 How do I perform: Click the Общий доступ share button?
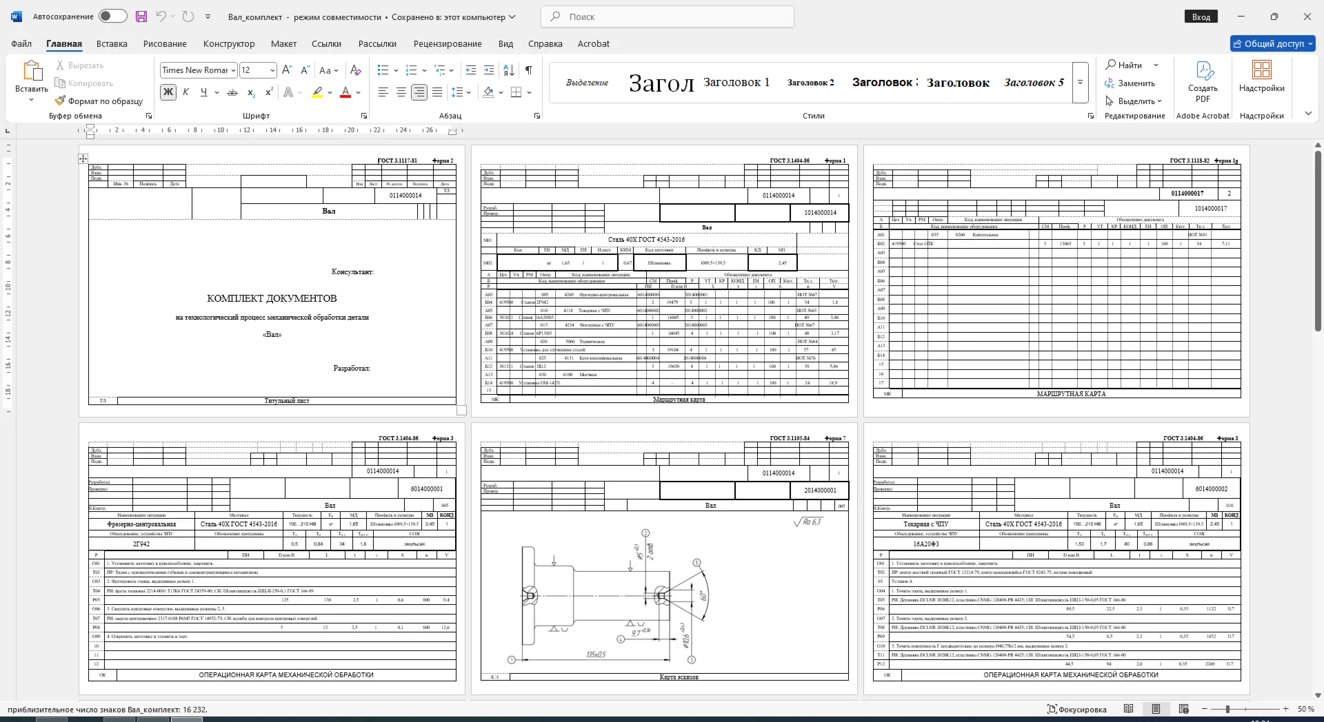pos(1273,43)
